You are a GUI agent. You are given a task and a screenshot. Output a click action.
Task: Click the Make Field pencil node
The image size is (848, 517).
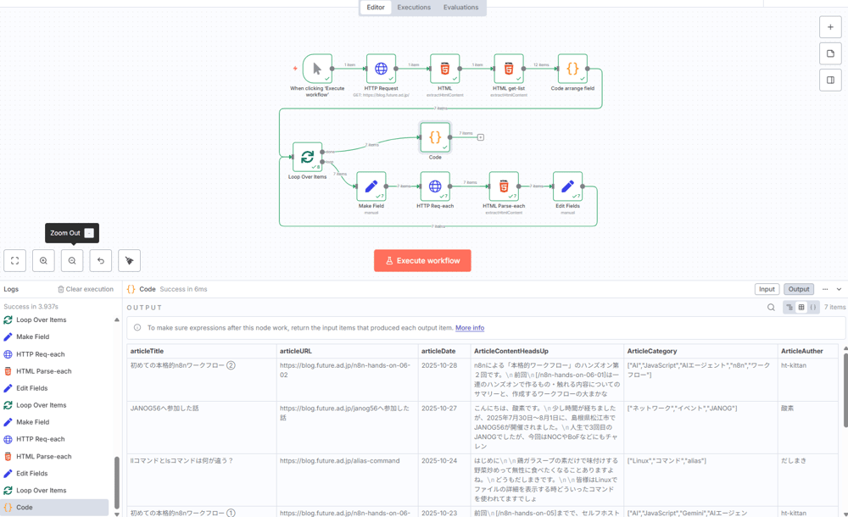[x=371, y=186]
